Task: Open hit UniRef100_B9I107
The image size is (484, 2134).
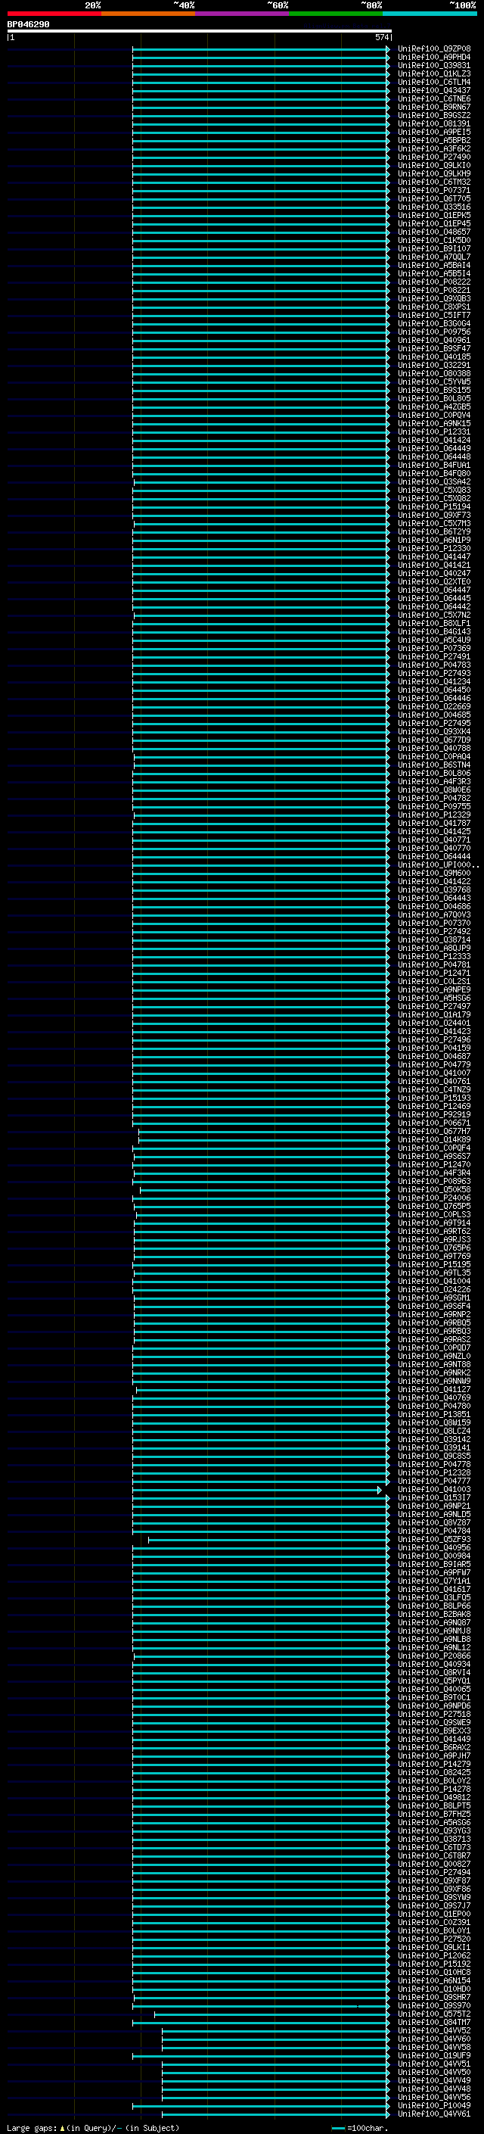Action: (x=433, y=248)
